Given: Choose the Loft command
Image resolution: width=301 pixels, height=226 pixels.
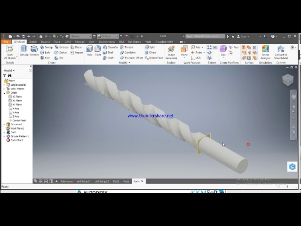Looking at the screenshot, I should [45, 52].
